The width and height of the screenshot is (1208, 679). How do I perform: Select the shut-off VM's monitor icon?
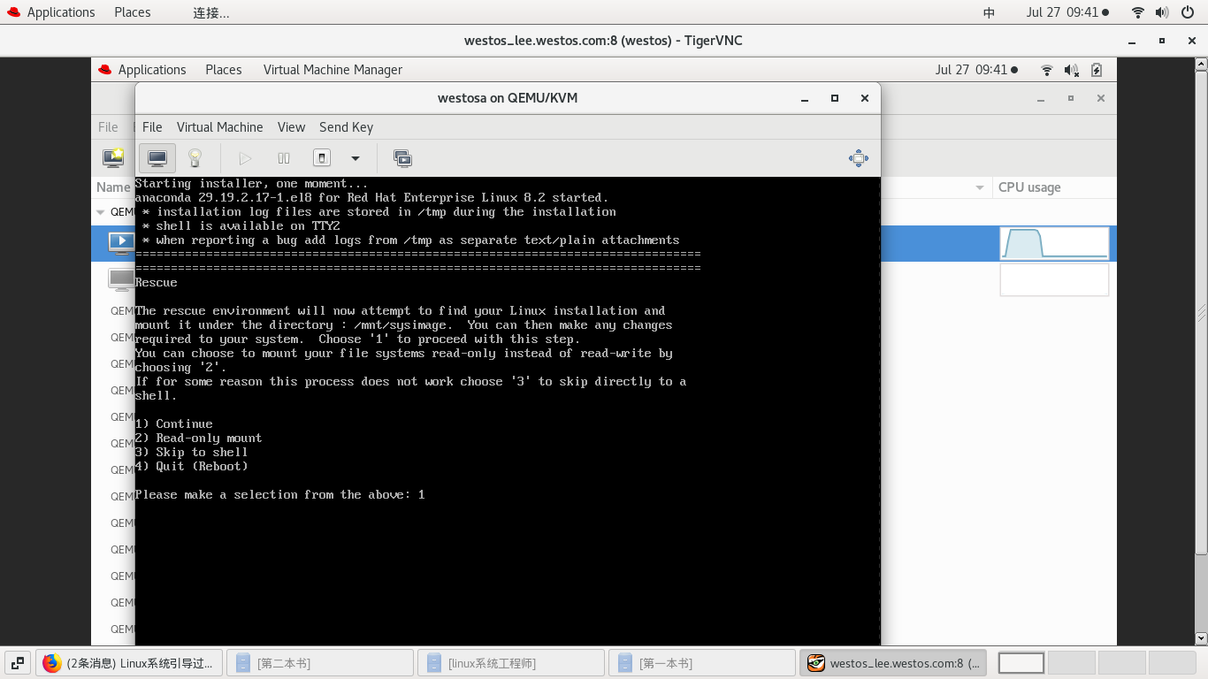[x=121, y=279]
